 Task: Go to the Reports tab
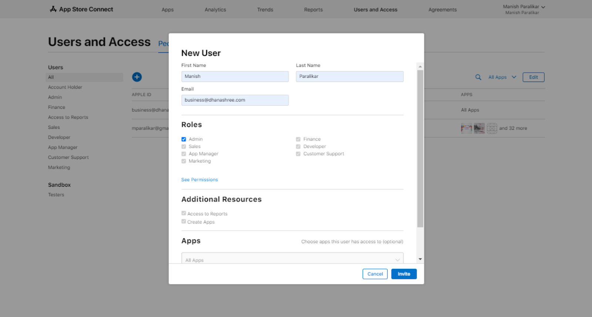[x=313, y=10]
